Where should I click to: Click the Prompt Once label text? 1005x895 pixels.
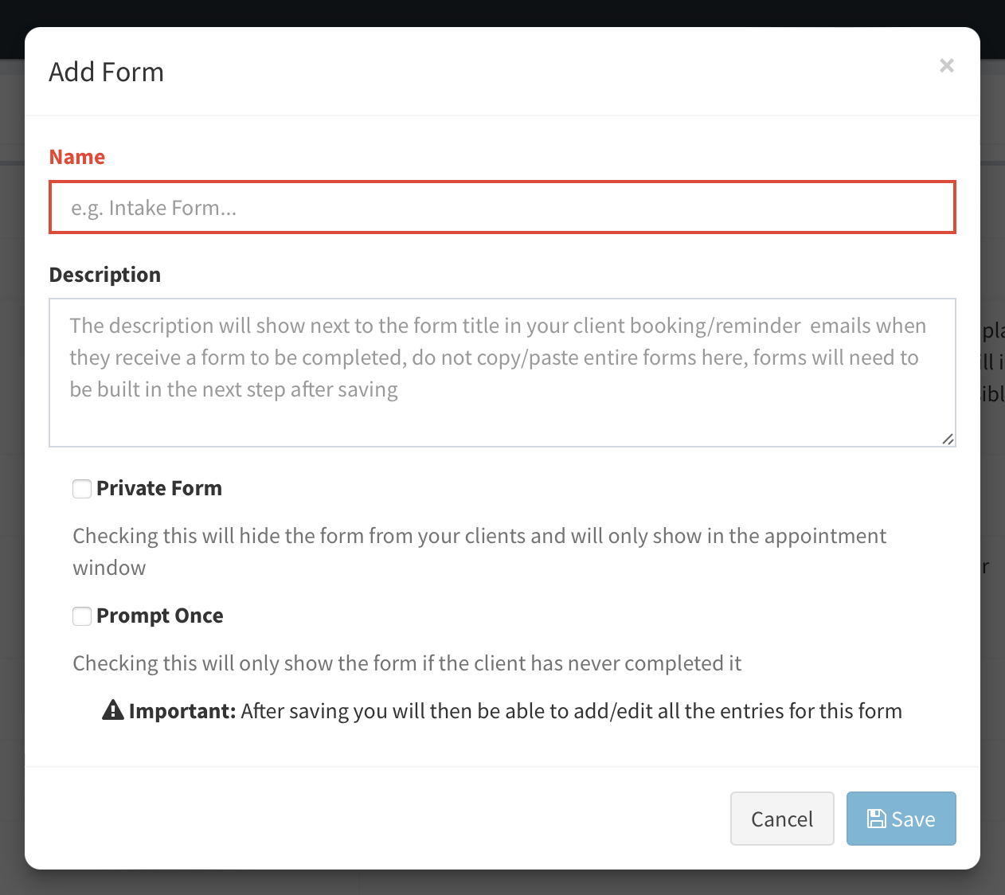point(160,616)
